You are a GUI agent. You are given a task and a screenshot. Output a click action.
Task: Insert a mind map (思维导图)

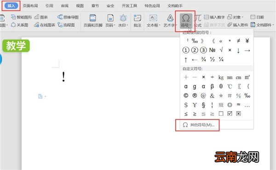[x=68, y=17]
